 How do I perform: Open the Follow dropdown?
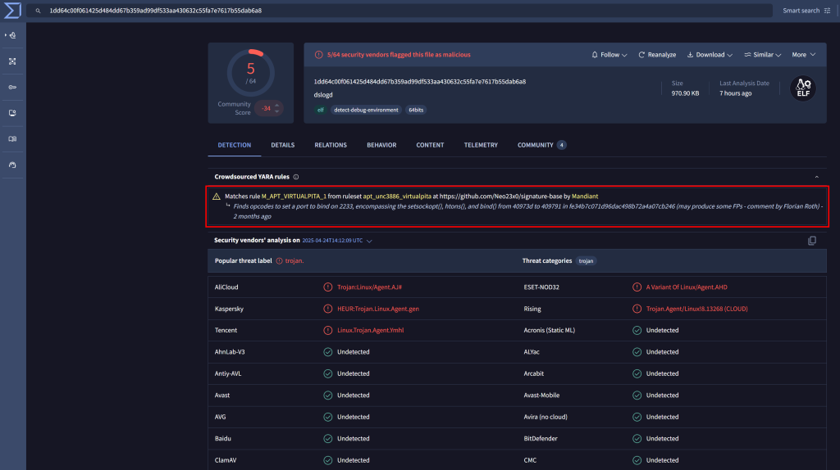[x=609, y=55]
